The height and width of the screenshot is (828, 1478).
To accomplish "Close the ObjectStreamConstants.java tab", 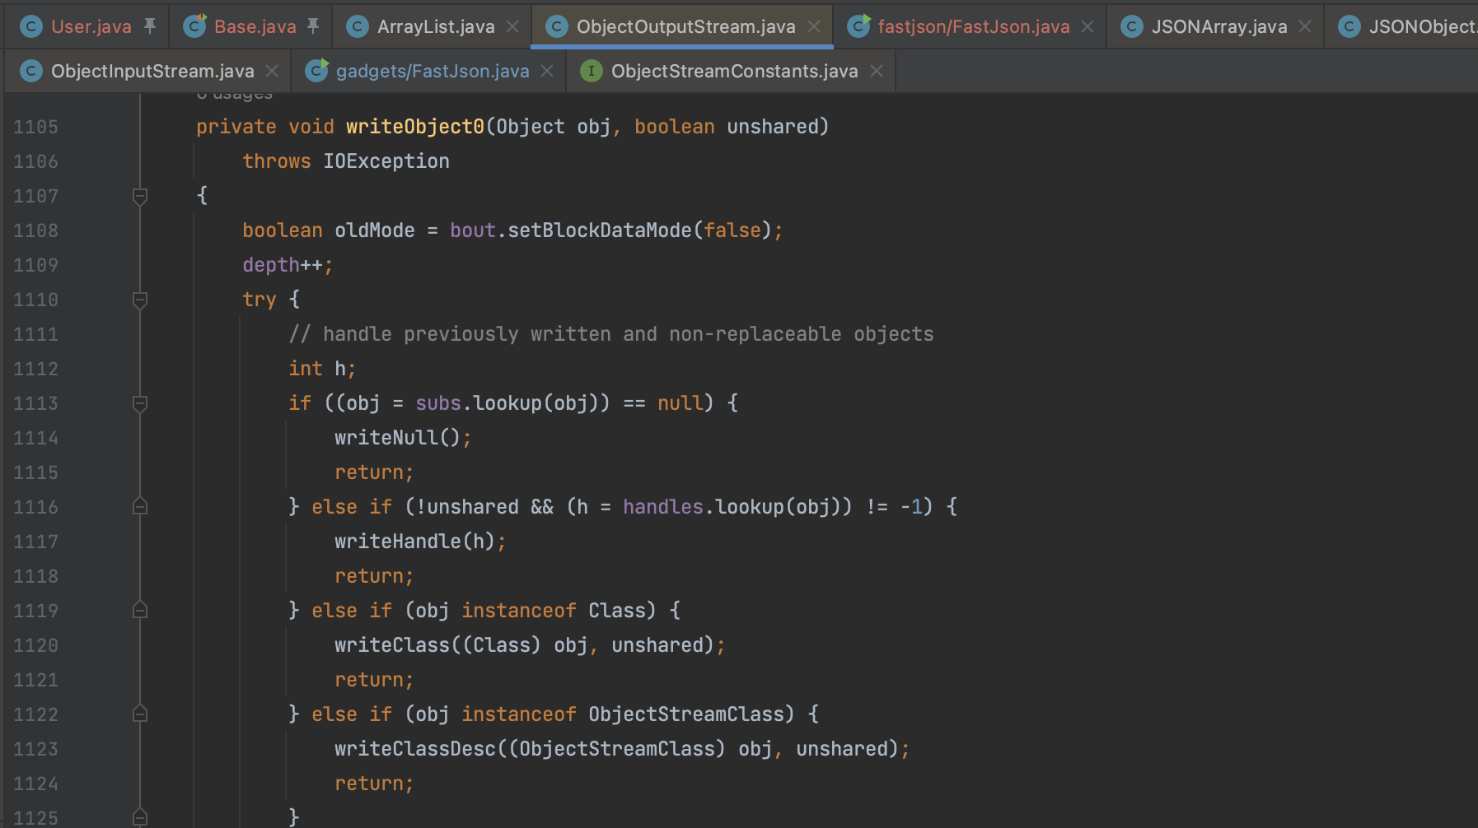I will pos(877,71).
